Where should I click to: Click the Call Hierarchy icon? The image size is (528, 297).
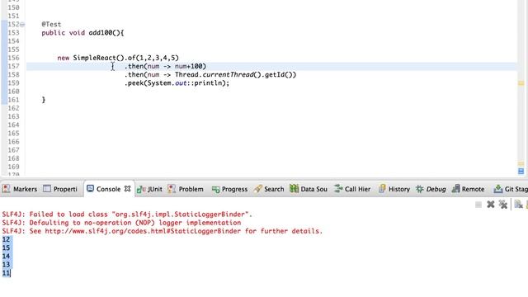coord(338,189)
